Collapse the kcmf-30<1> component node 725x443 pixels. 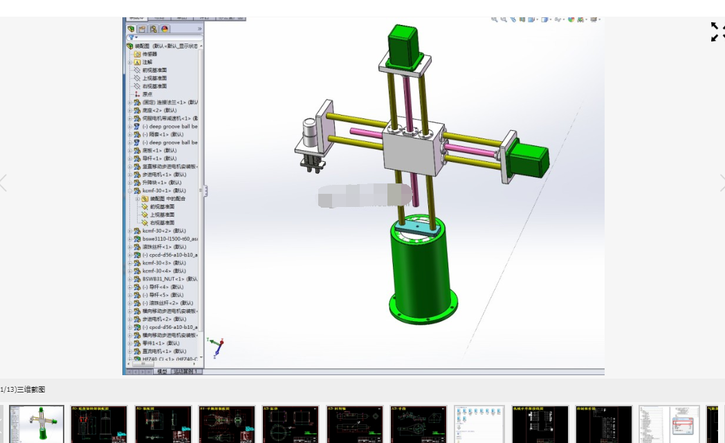tap(129, 190)
